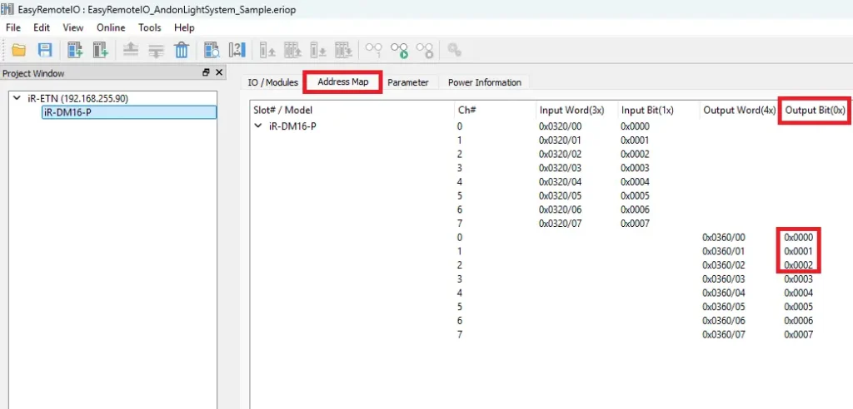Float the Project Window panel
The height and width of the screenshot is (409, 853).
206,73
